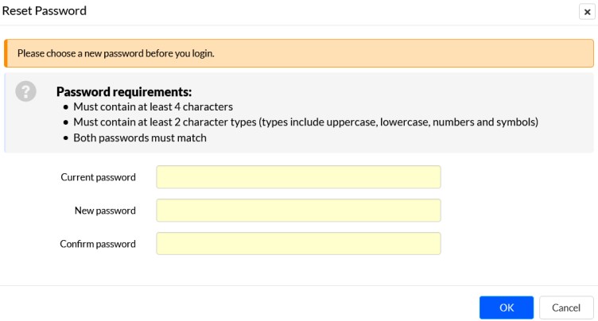
Task: Click the orange "Please choose a new password" banner text
Action: pyautogui.click(x=115, y=53)
